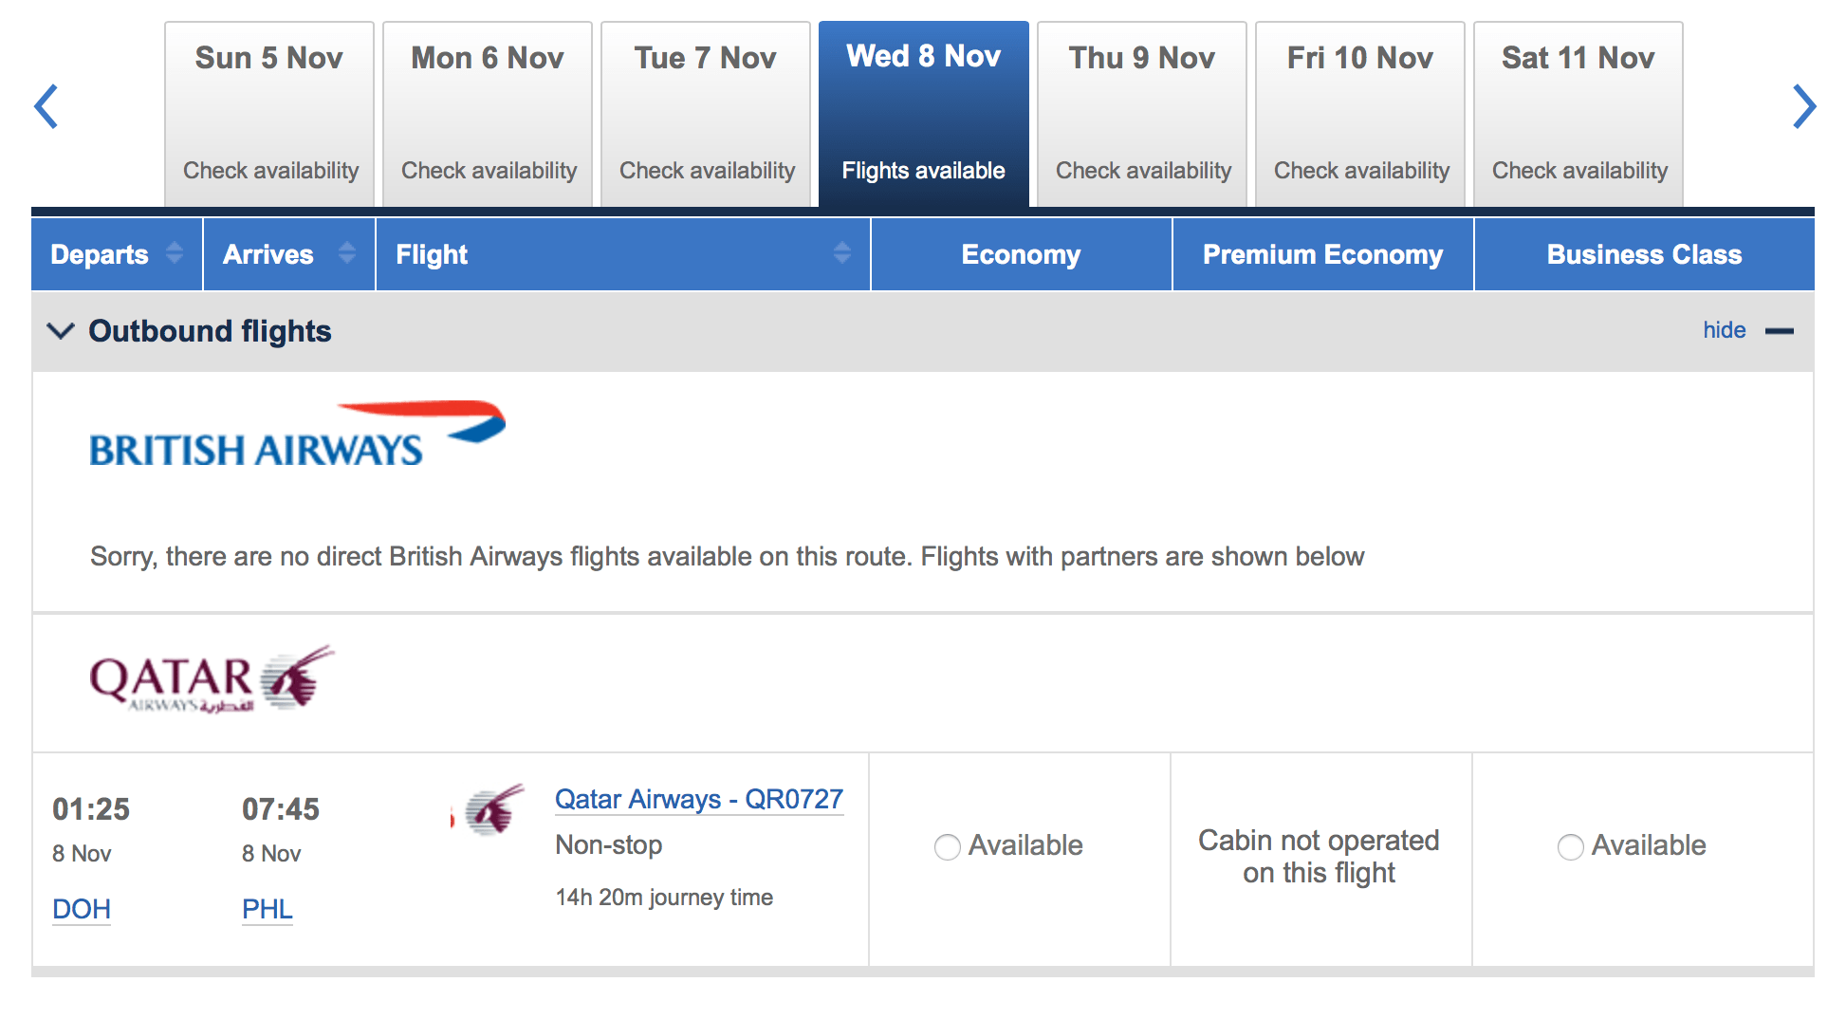
Task: Collapse the Outbound flights section chevron
Action: 61,331
